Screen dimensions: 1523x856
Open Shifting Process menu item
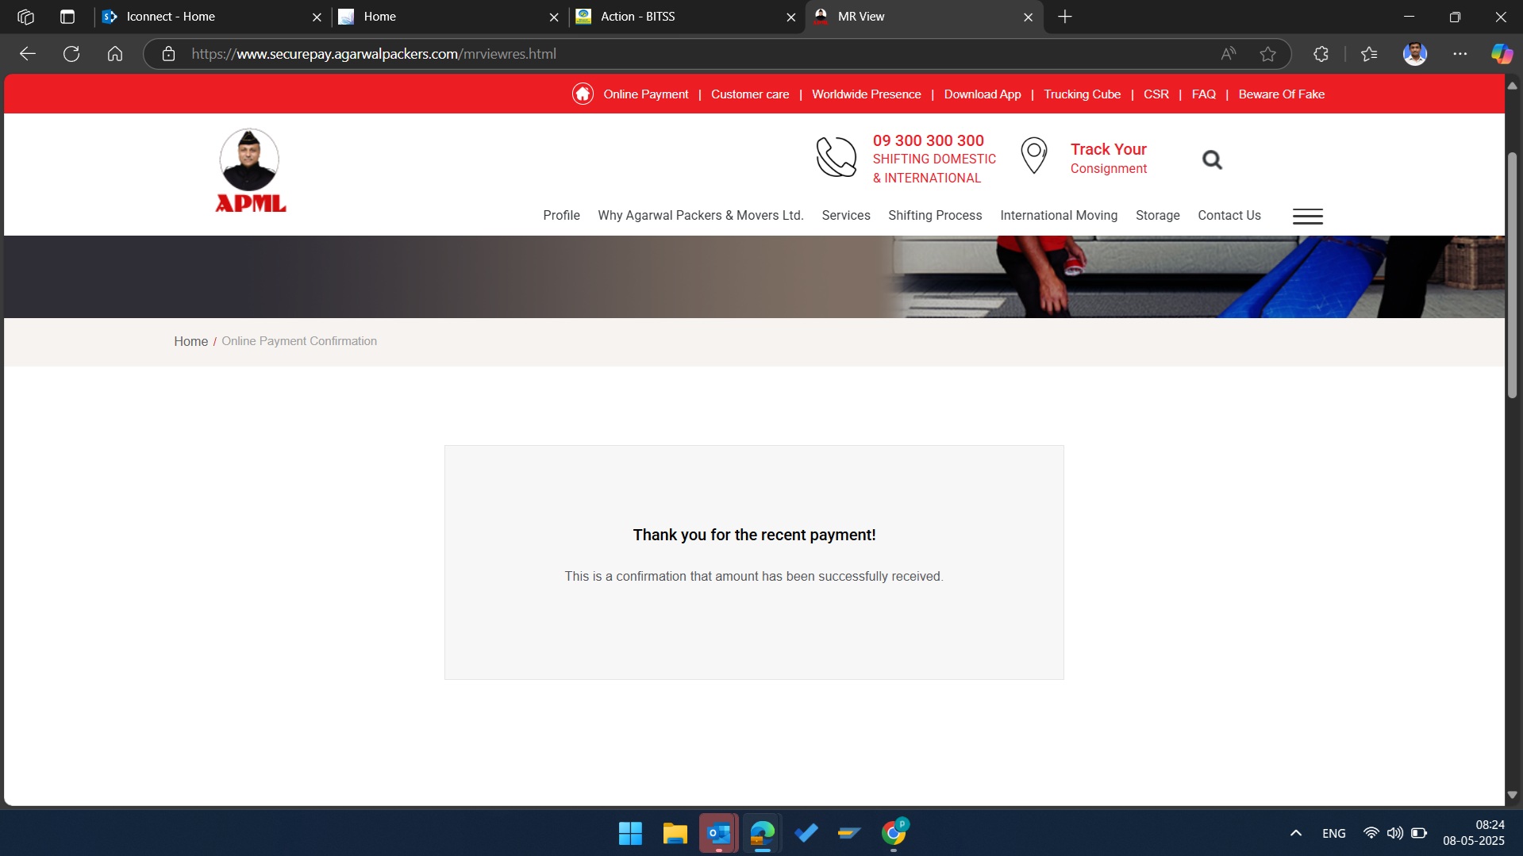tap(935, 215)
